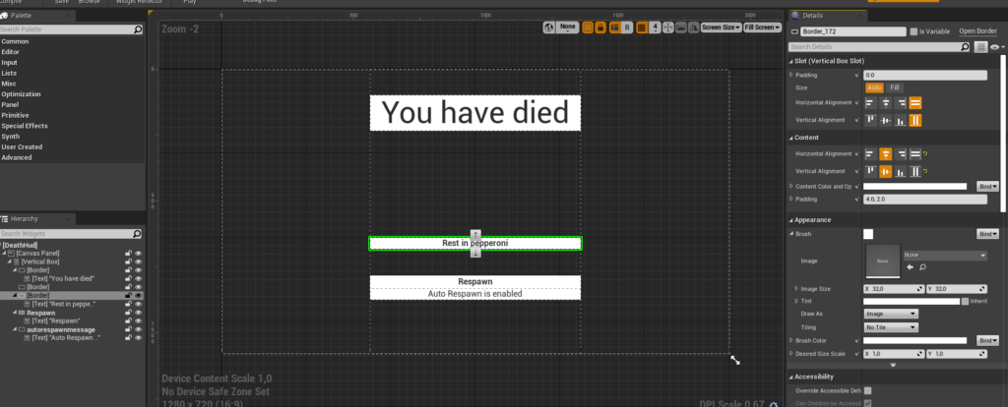Lock the Canvas Panel row

(x=128, y=254)
